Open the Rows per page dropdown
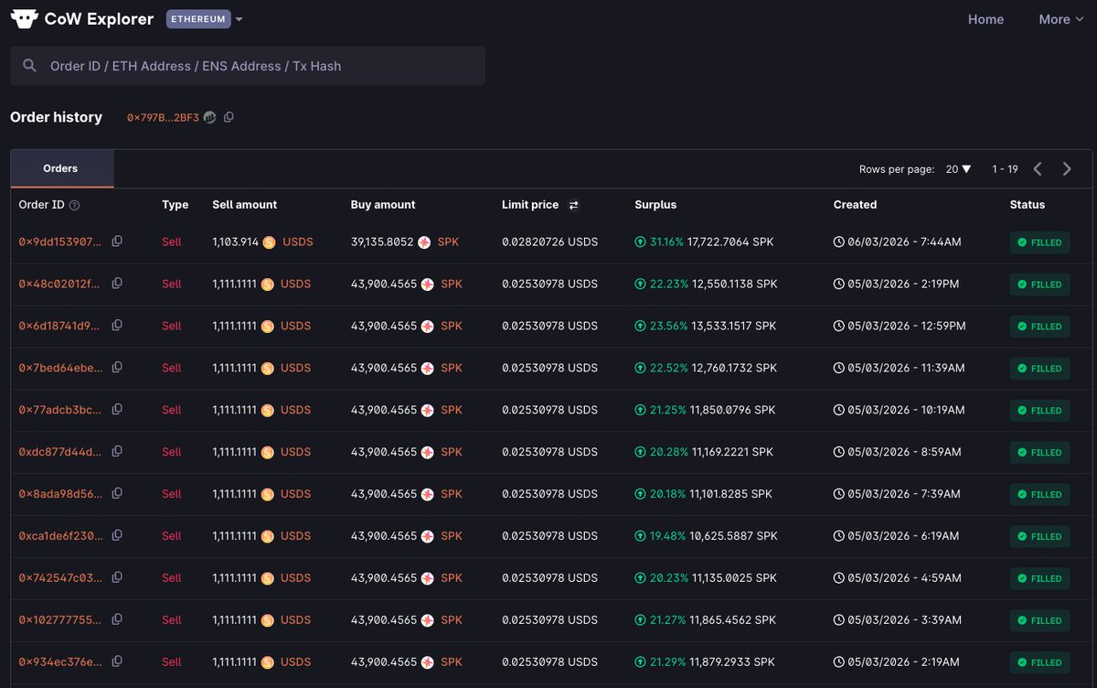 point(959,169)
